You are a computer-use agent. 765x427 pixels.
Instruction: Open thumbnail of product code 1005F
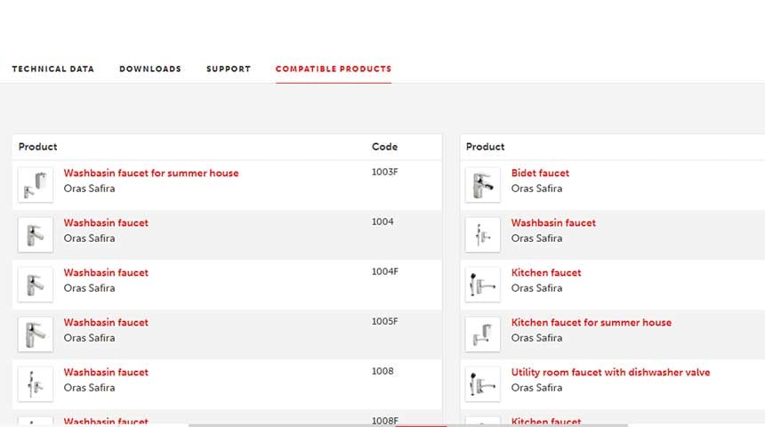(35, 334)
